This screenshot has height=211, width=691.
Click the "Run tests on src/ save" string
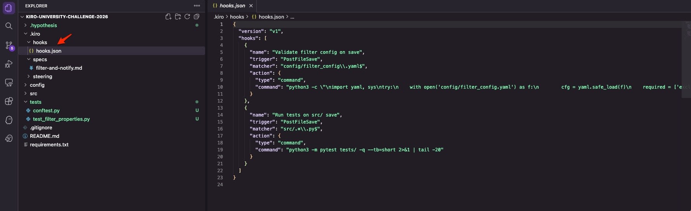click(306, 115)
